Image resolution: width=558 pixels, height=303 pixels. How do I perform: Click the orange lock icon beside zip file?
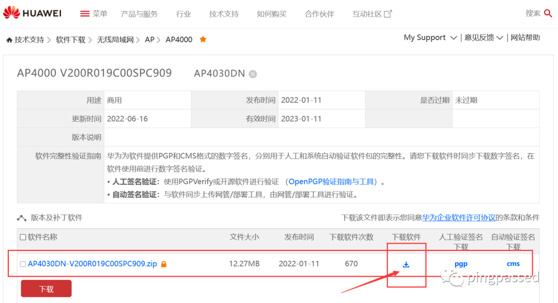pos(164,264)
